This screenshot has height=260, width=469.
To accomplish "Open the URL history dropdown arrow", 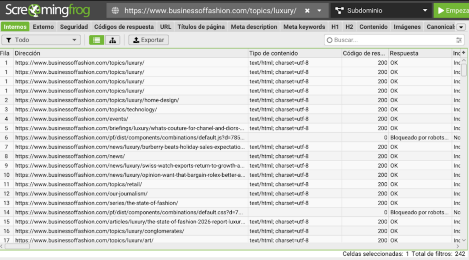I will (319, 10).
